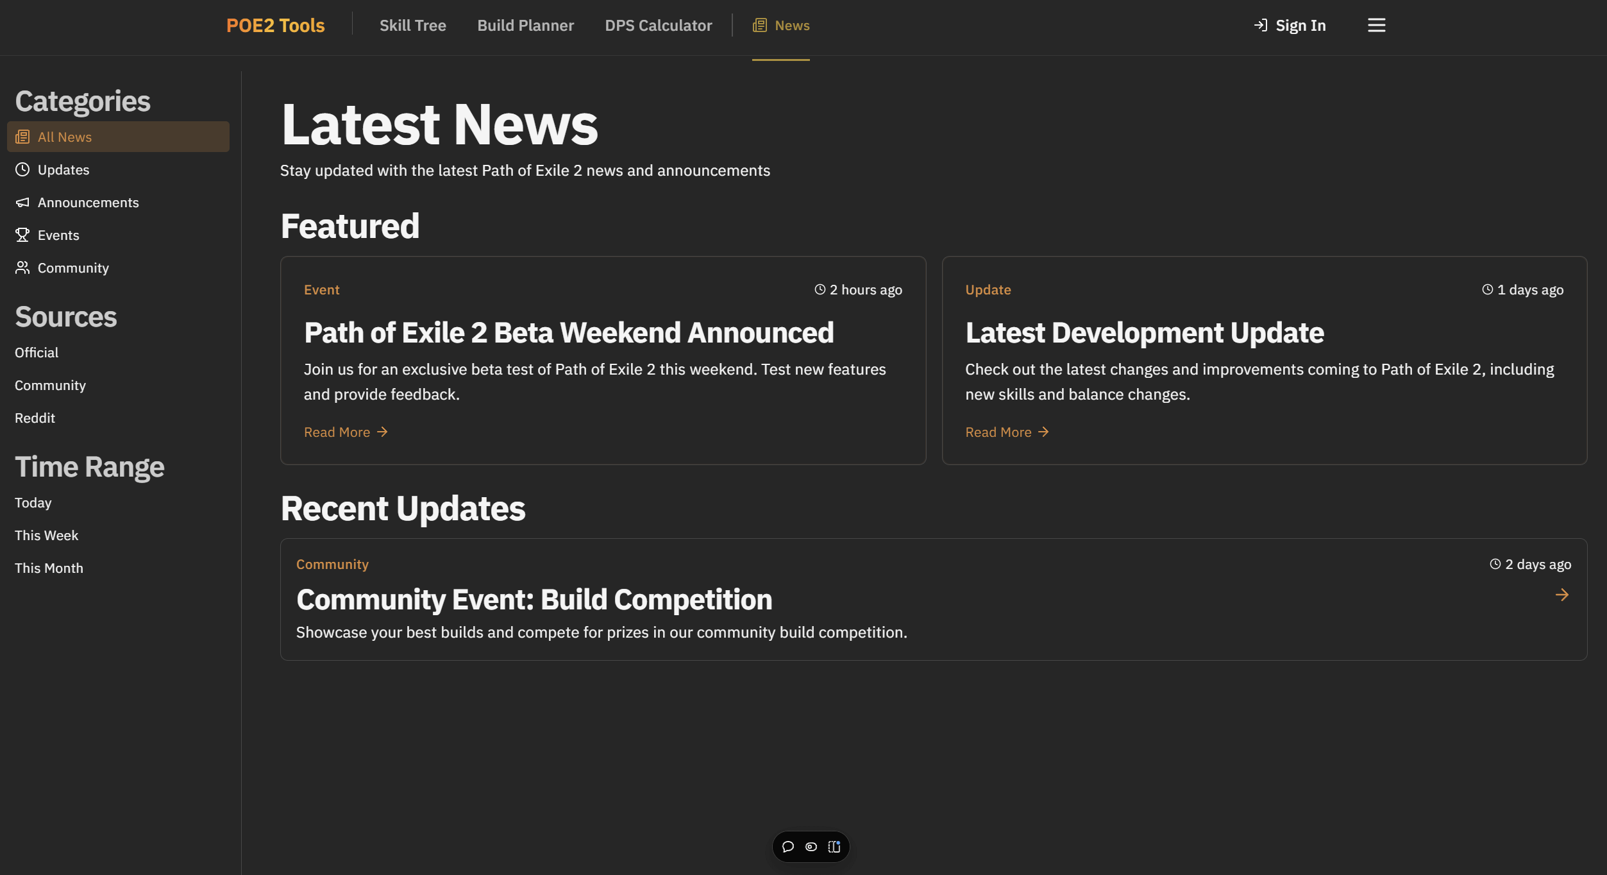Image resolution: width=1607 pixels, height=875 pixels.
Task: Select the Announcements megaphone icon
Action: pos(22,202)
